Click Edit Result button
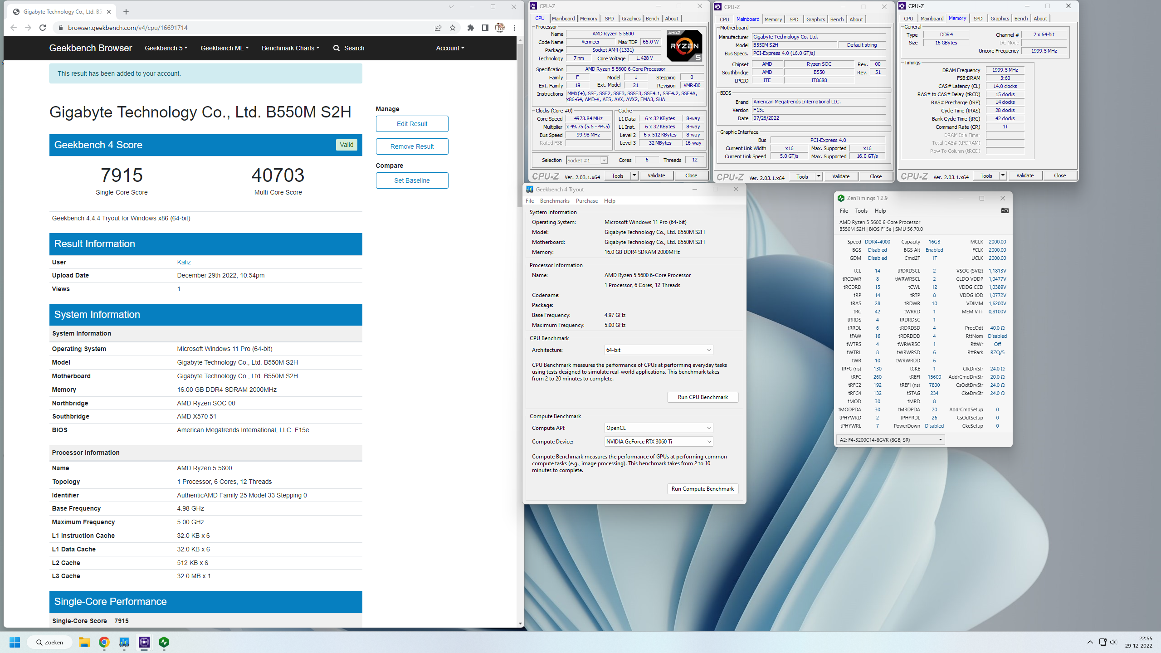 point(412,124)
